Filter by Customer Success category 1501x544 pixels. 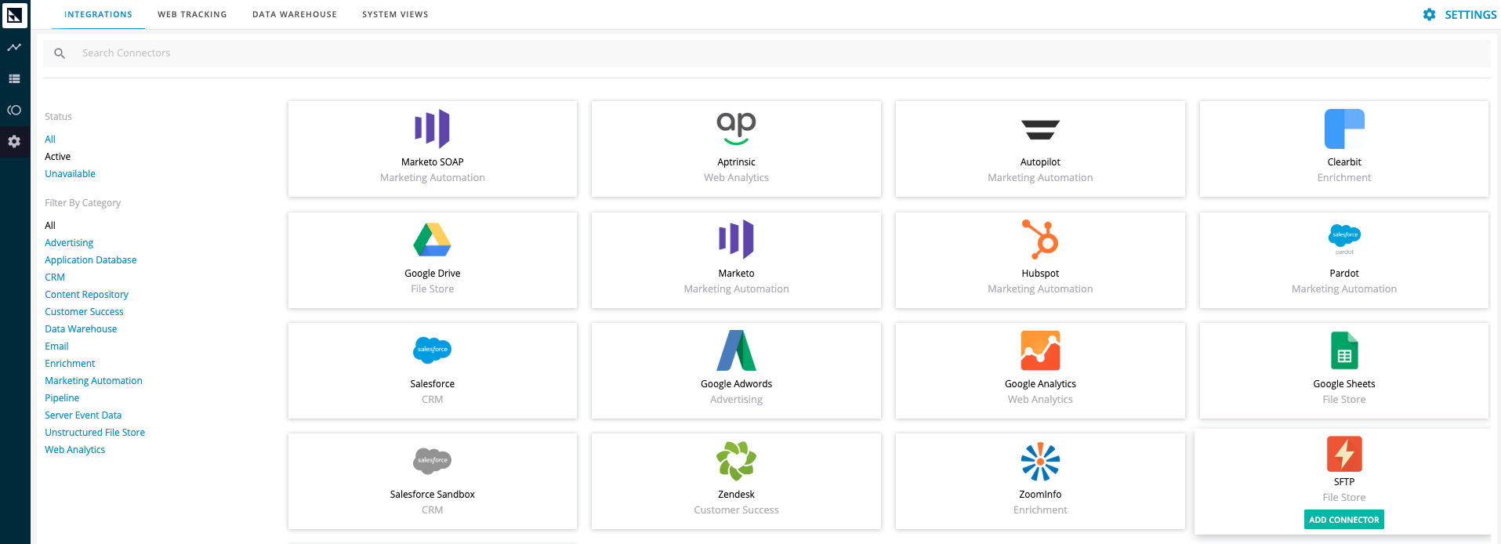(84, 312)
